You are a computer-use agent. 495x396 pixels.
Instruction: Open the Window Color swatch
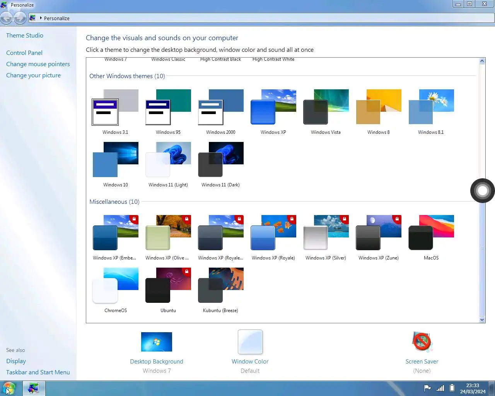[x=250, y=342]
